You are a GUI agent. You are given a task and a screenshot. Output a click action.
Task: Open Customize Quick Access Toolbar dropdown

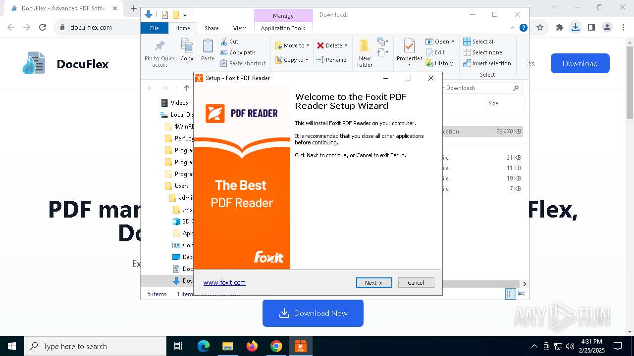[x=185, y=15]
